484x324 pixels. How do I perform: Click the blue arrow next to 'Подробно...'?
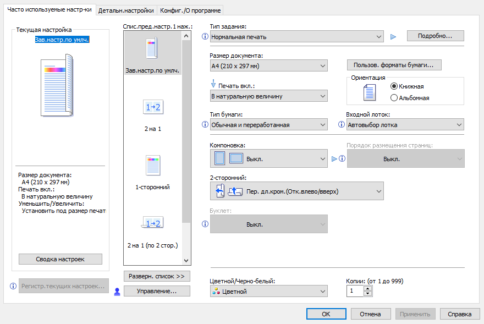[393, 37]
